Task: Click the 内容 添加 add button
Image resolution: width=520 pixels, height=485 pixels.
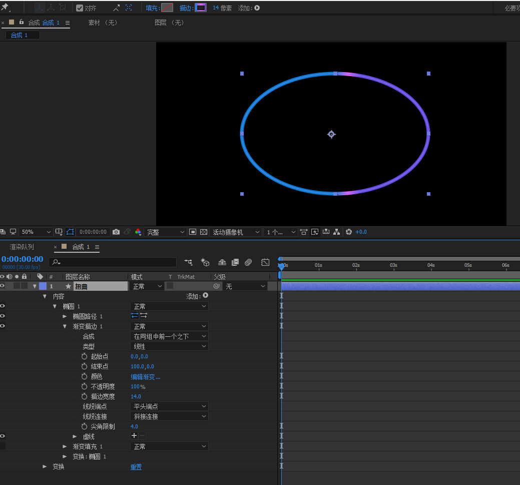Action: point(205,295)
